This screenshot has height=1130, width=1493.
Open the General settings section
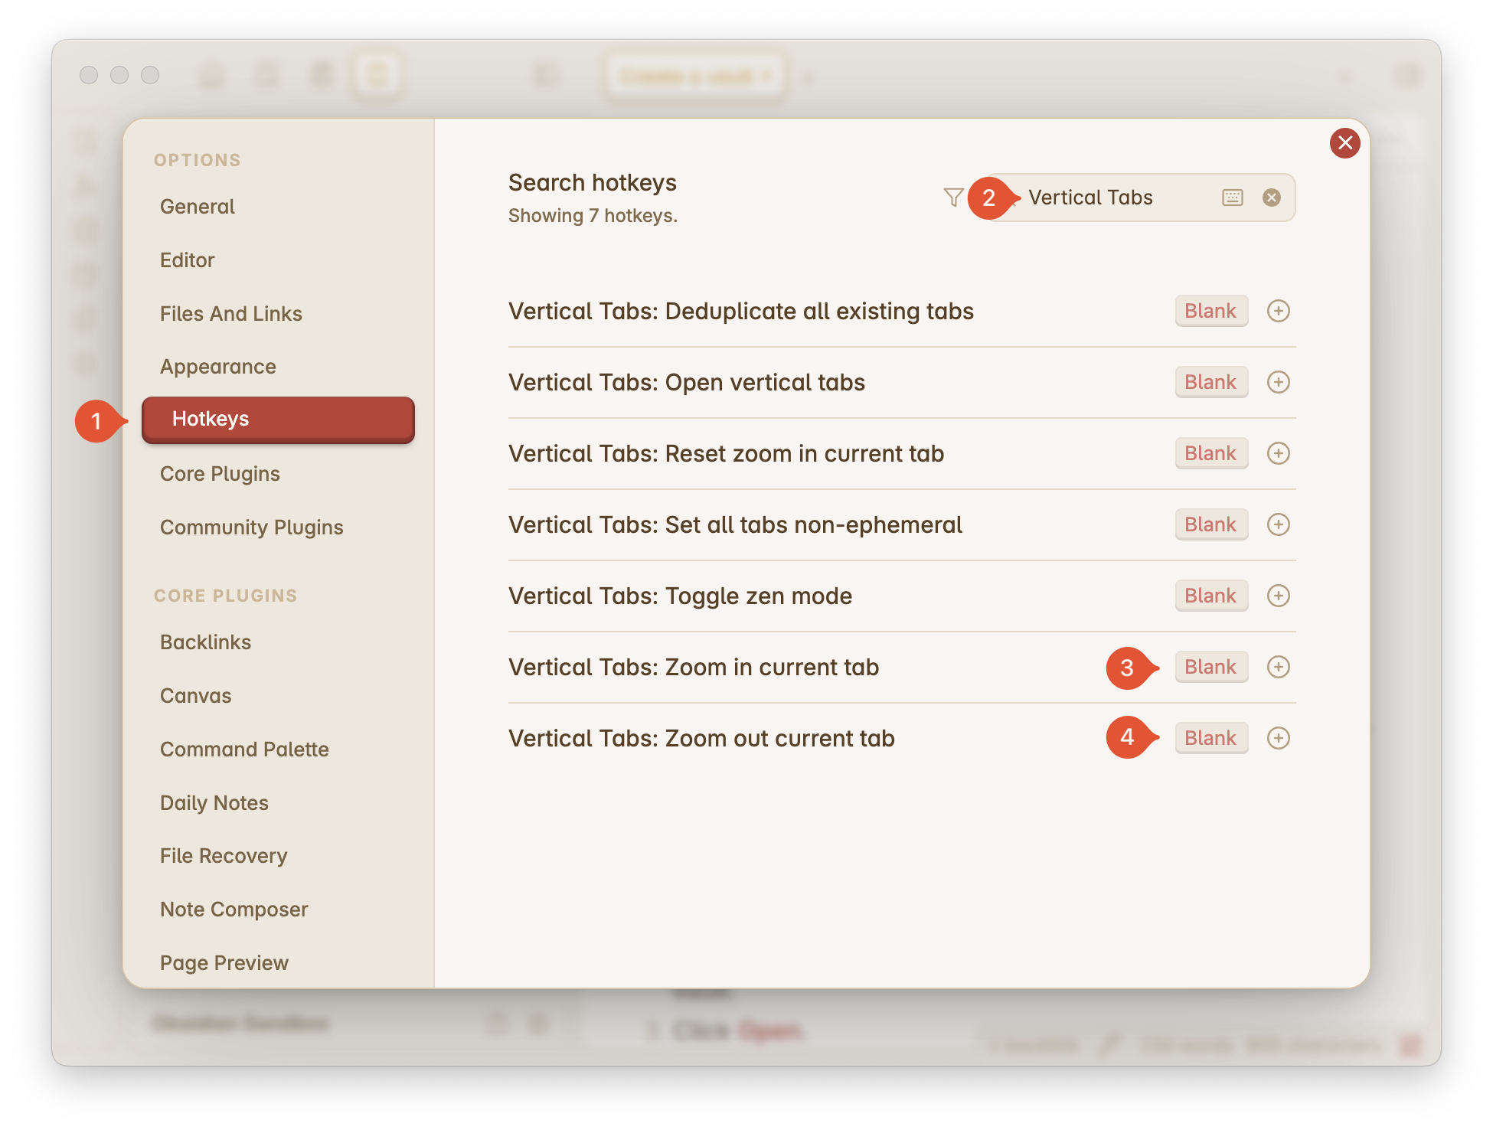click(198, 207)
